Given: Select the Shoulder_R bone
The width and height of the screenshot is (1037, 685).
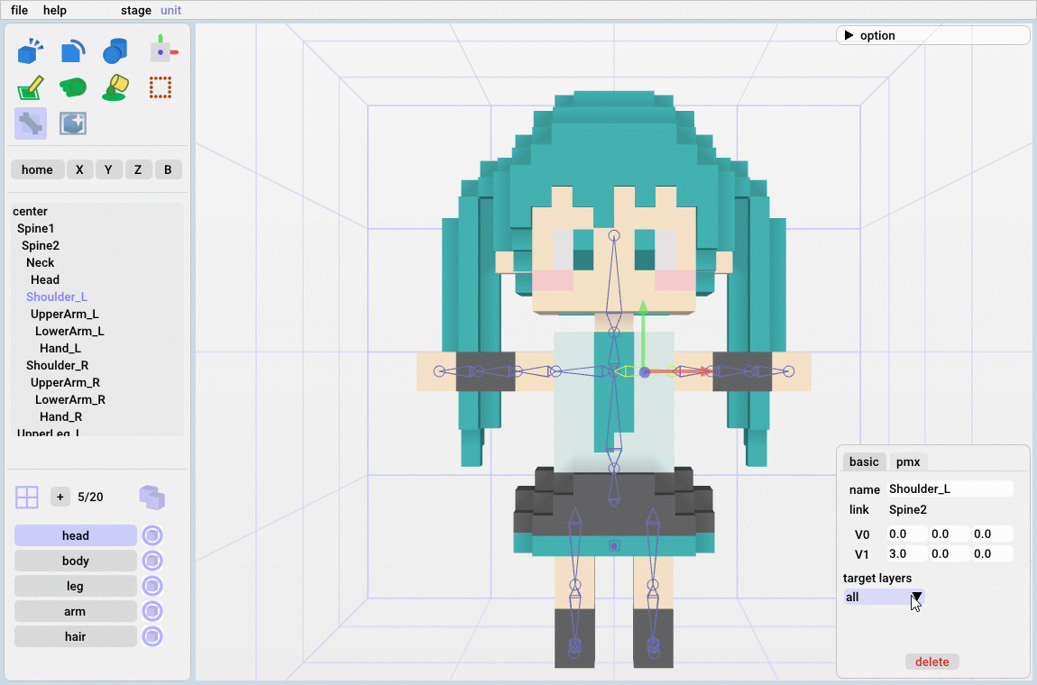Looking at the screenshot, I should pos(58,366).
